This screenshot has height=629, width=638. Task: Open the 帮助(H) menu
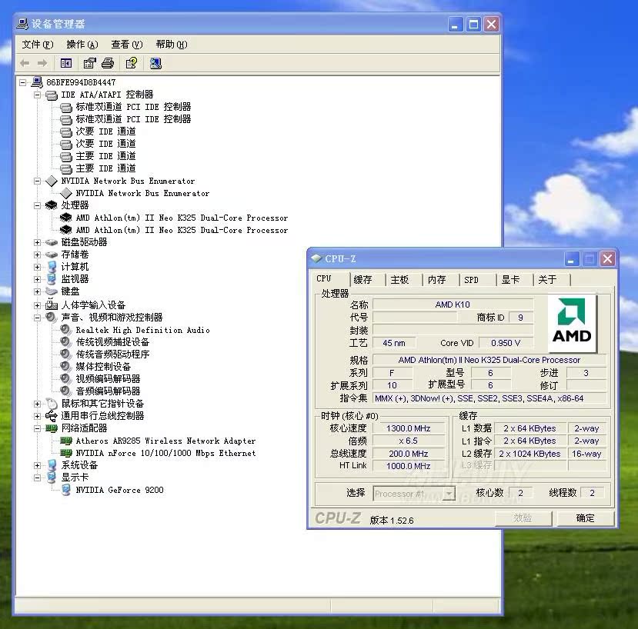(172, 45)
